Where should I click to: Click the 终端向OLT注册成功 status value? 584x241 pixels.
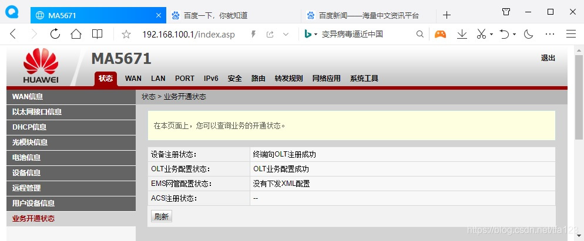tap(284, 154)
